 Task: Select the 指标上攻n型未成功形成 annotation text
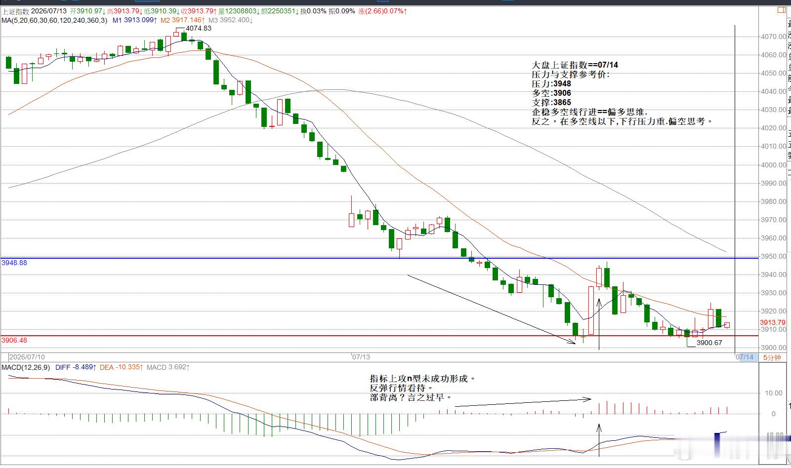click(422, 379)
